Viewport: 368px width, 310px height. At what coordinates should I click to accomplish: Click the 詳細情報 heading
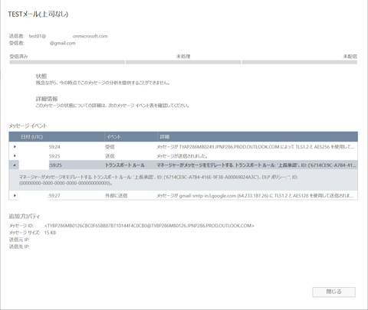tap(47, 99)
